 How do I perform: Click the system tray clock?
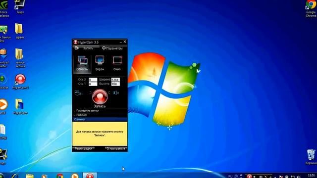pos(312,176)
